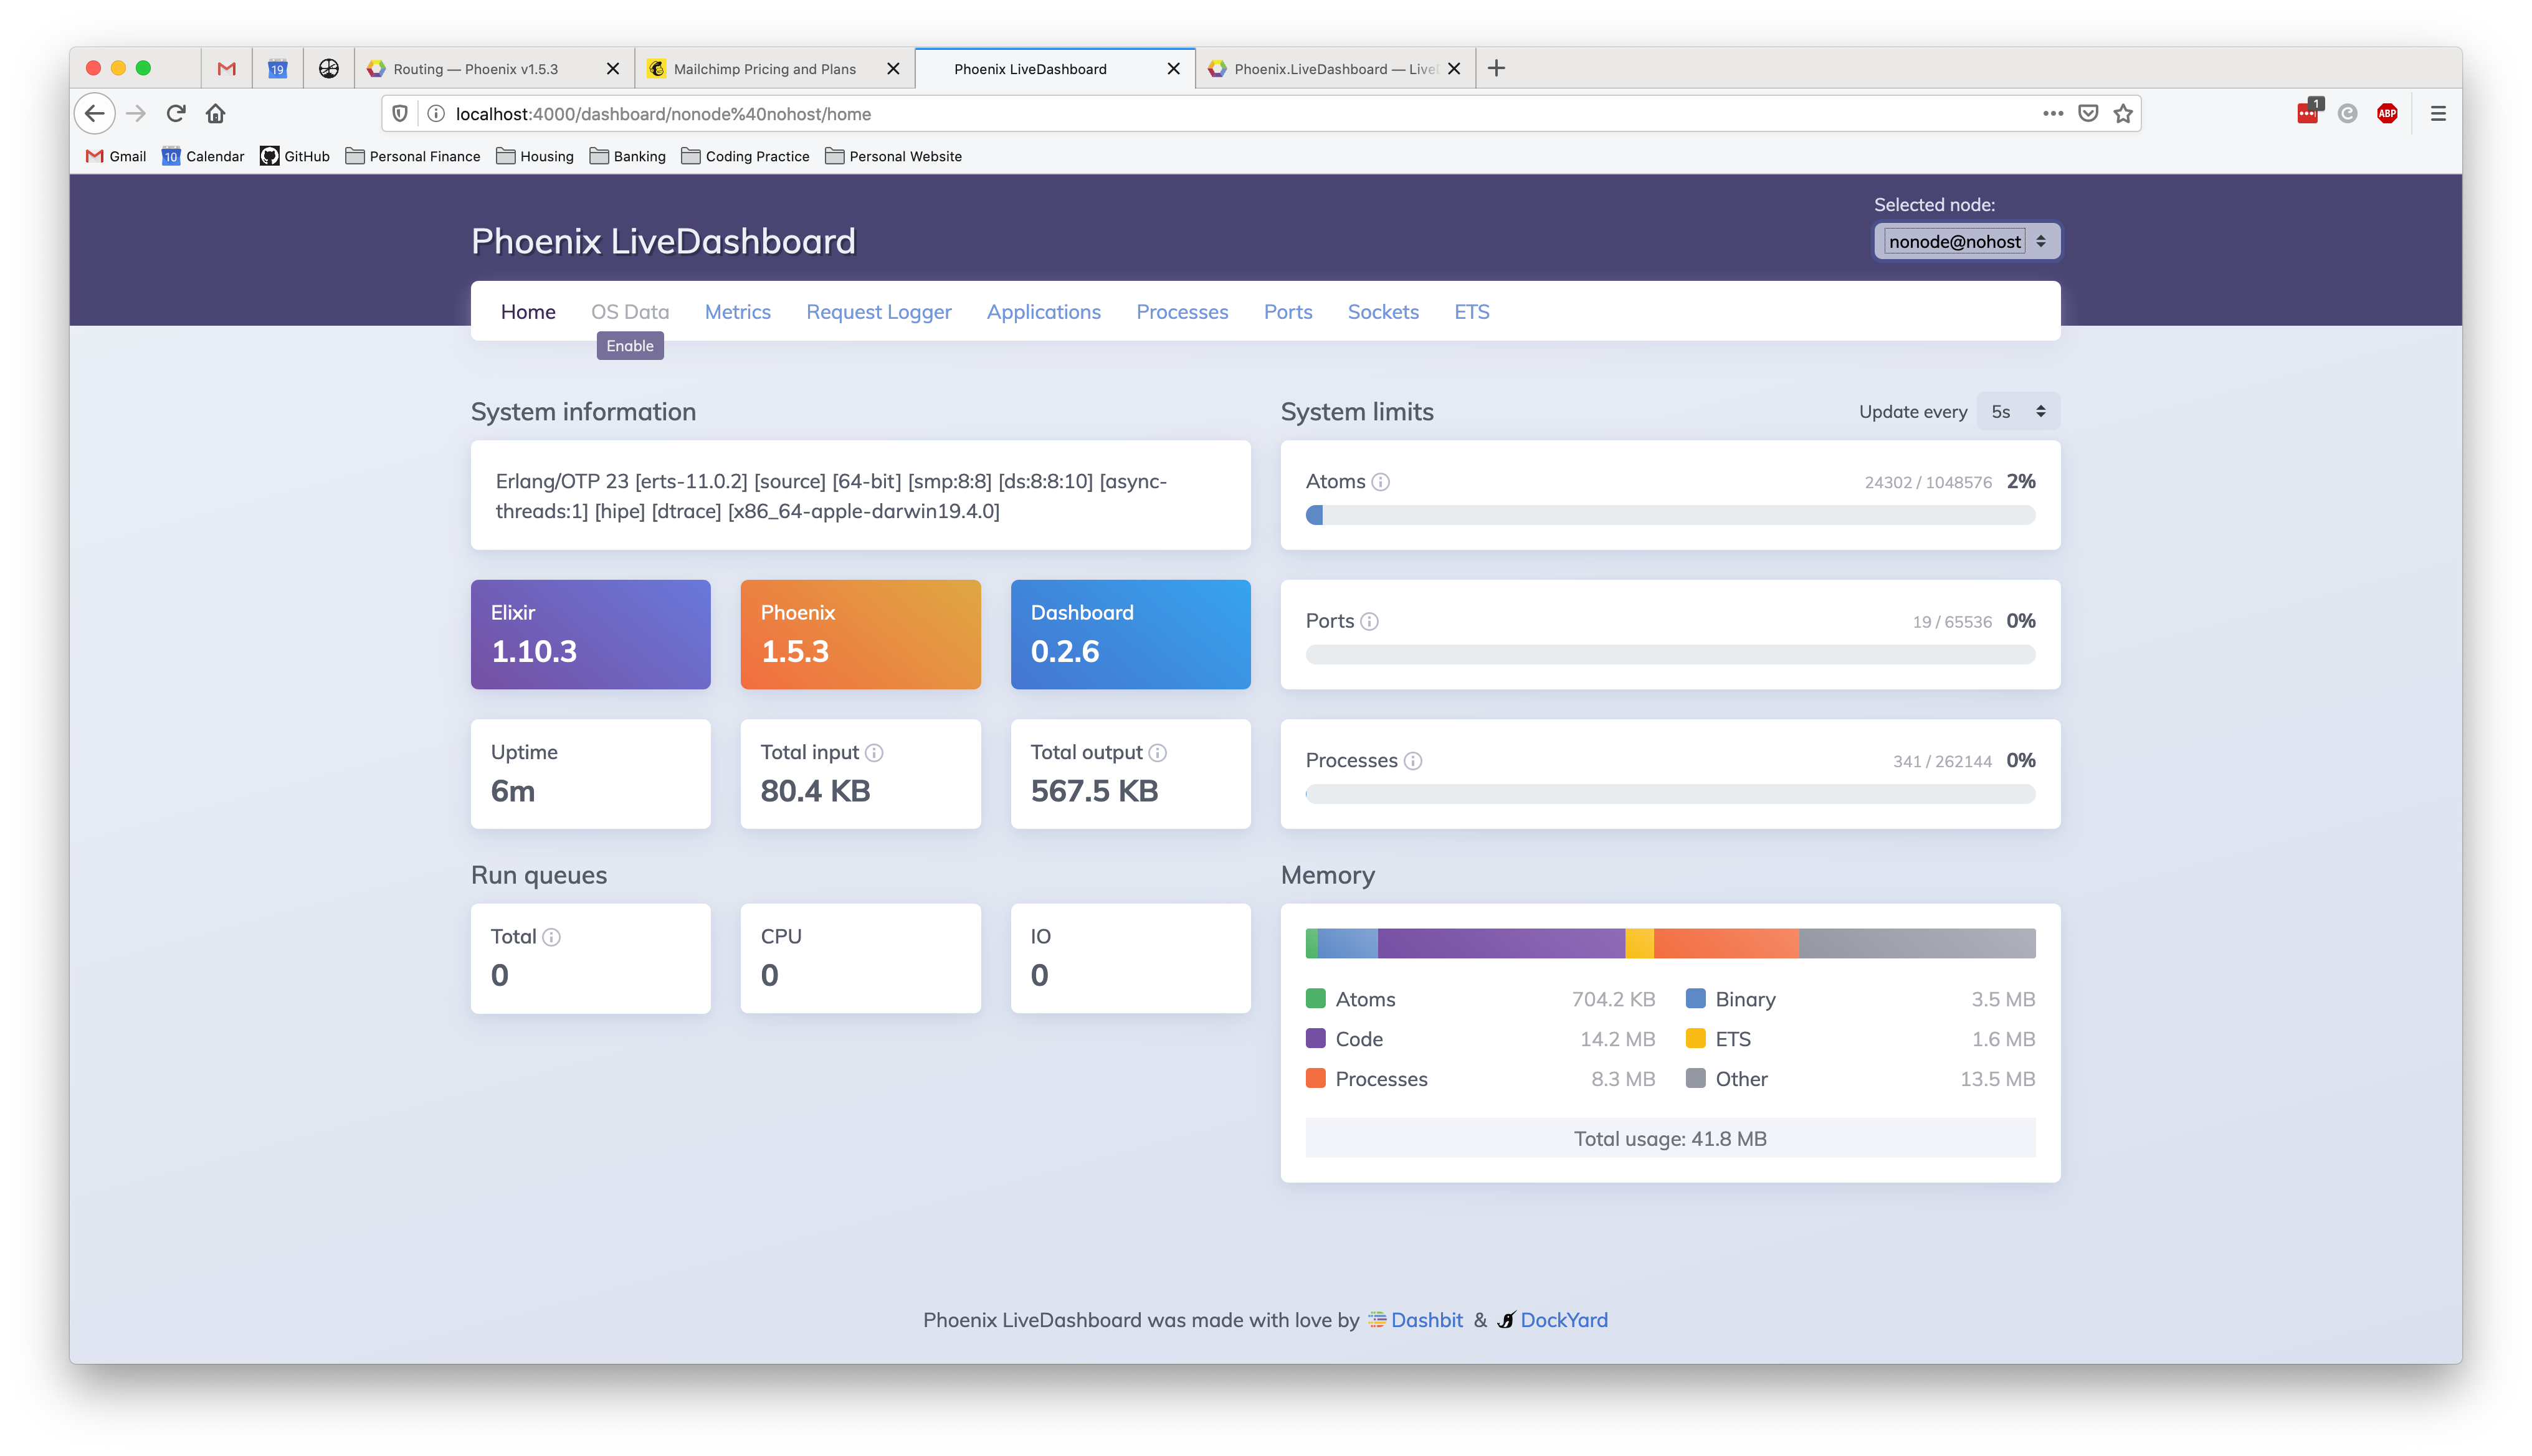Click the Dashbit link in footer
This screenshot has width=2532, height=1456.
click(1426, 1319)
